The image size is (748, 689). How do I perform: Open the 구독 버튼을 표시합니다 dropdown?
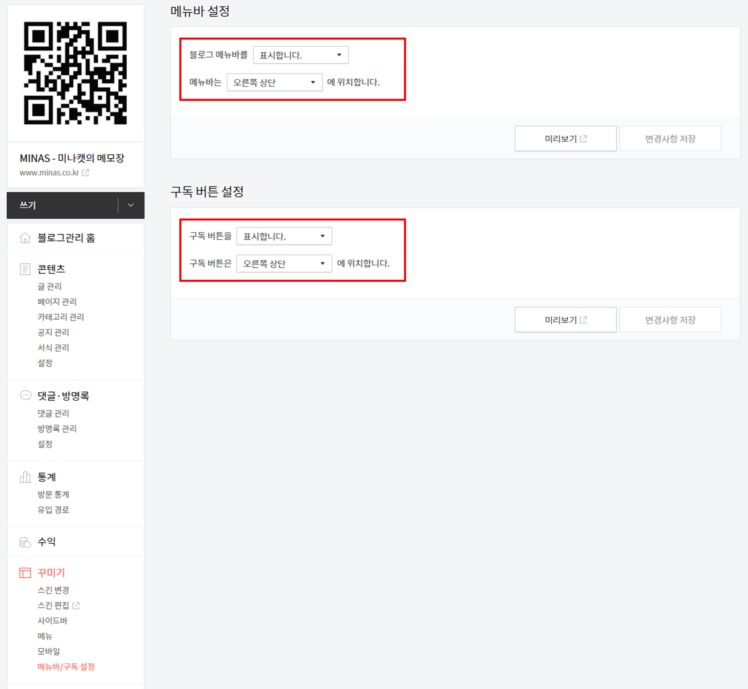284,236
